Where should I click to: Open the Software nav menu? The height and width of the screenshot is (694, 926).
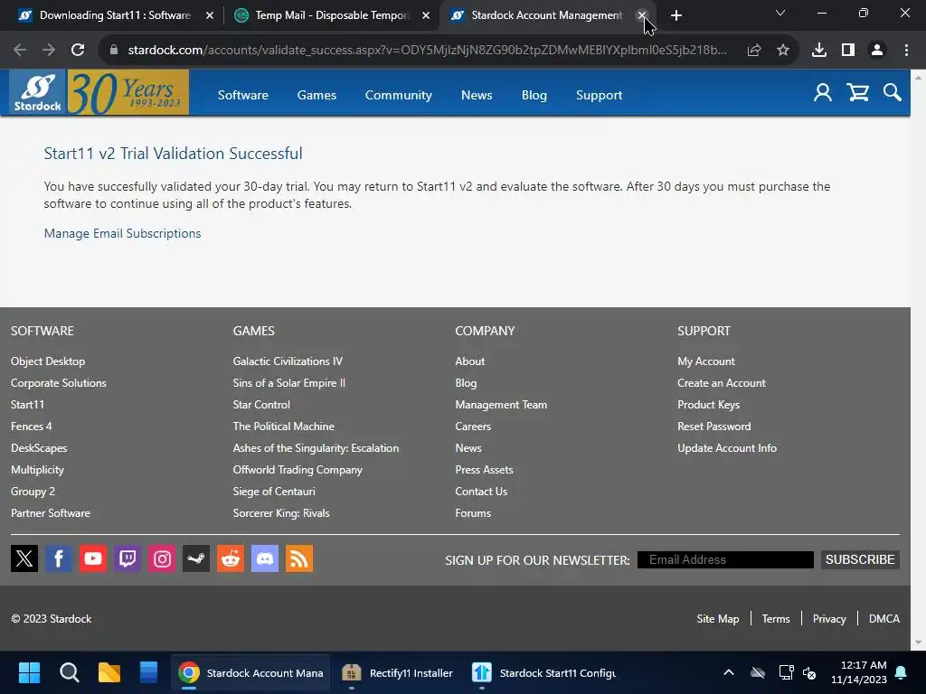point(242,95)
